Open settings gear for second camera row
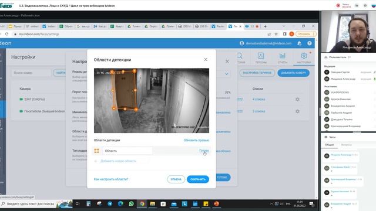 [297, 111]
